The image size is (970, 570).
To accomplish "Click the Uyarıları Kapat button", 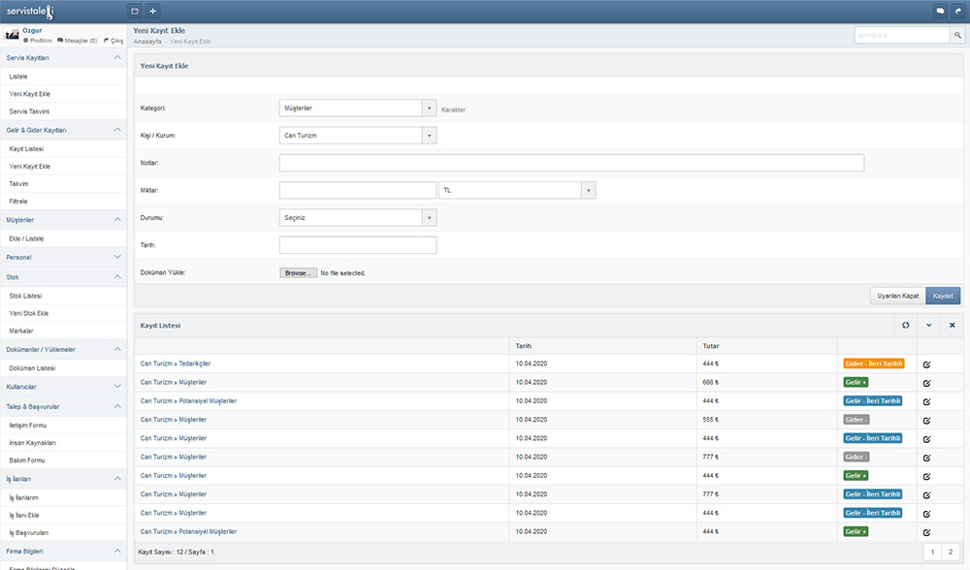I will [x=897, y=296].
